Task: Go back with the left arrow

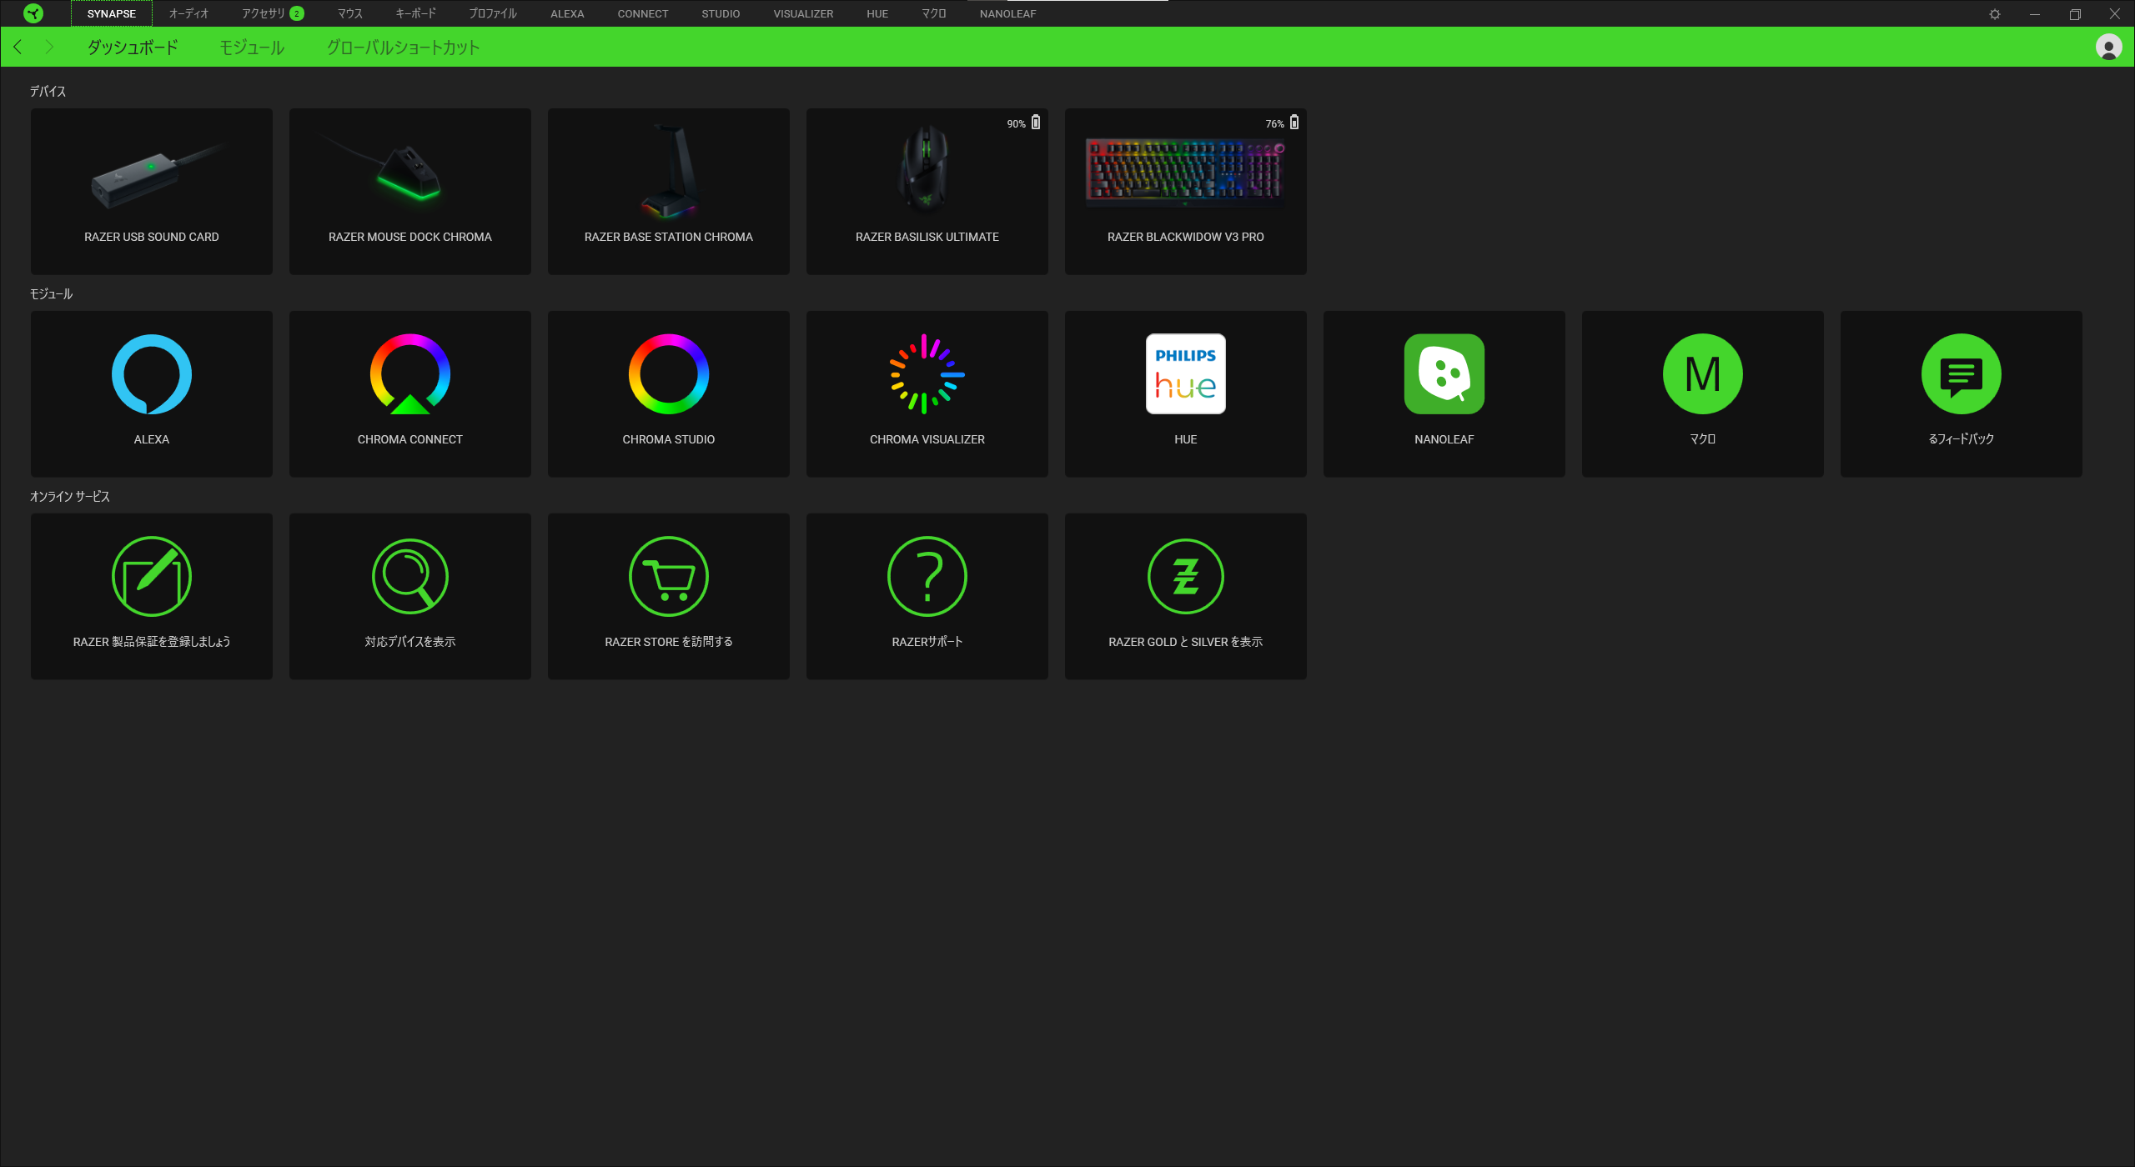Action: click(18, 47)
